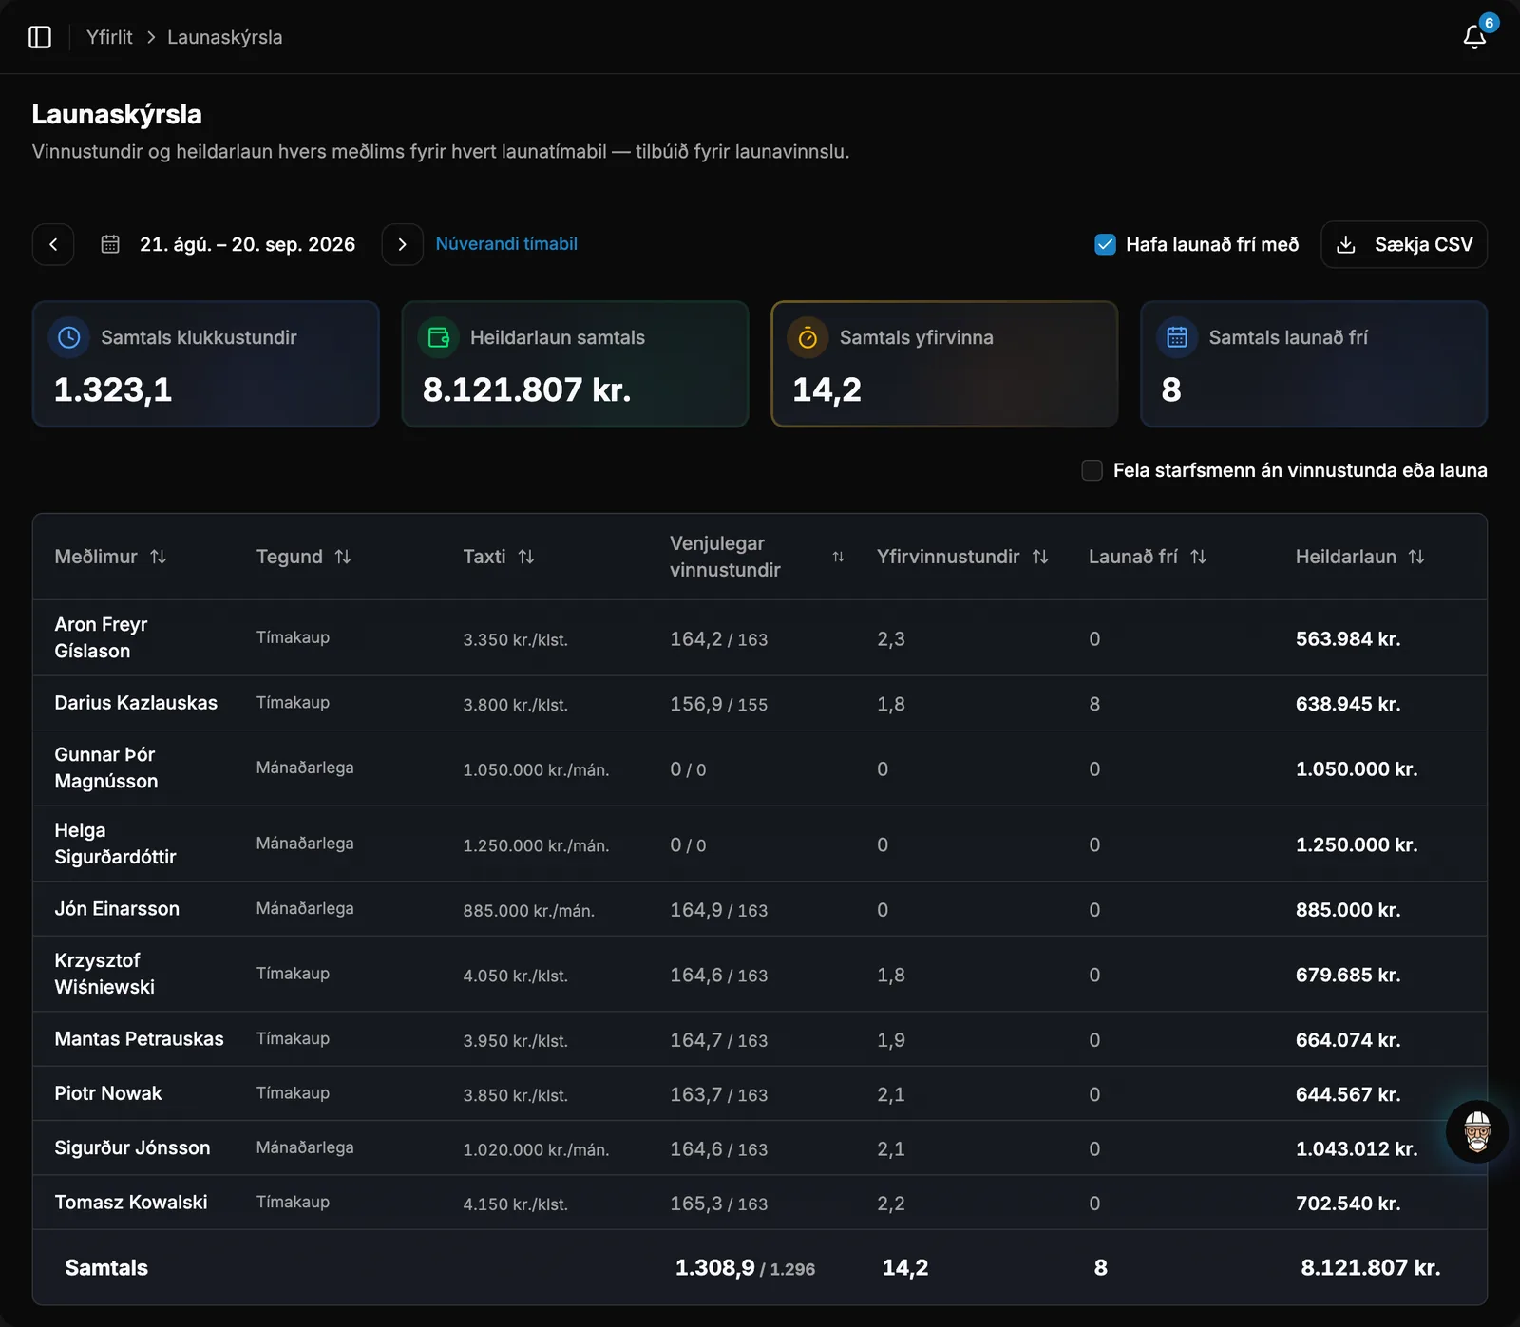Click the clock icon on Samtals klukkustundir card
1520x1327 pixels.
click(x=69, y=337)
